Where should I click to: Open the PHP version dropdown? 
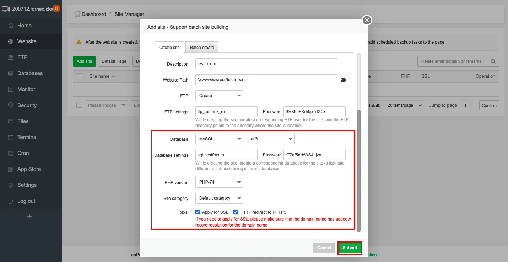tap(219, 182)
